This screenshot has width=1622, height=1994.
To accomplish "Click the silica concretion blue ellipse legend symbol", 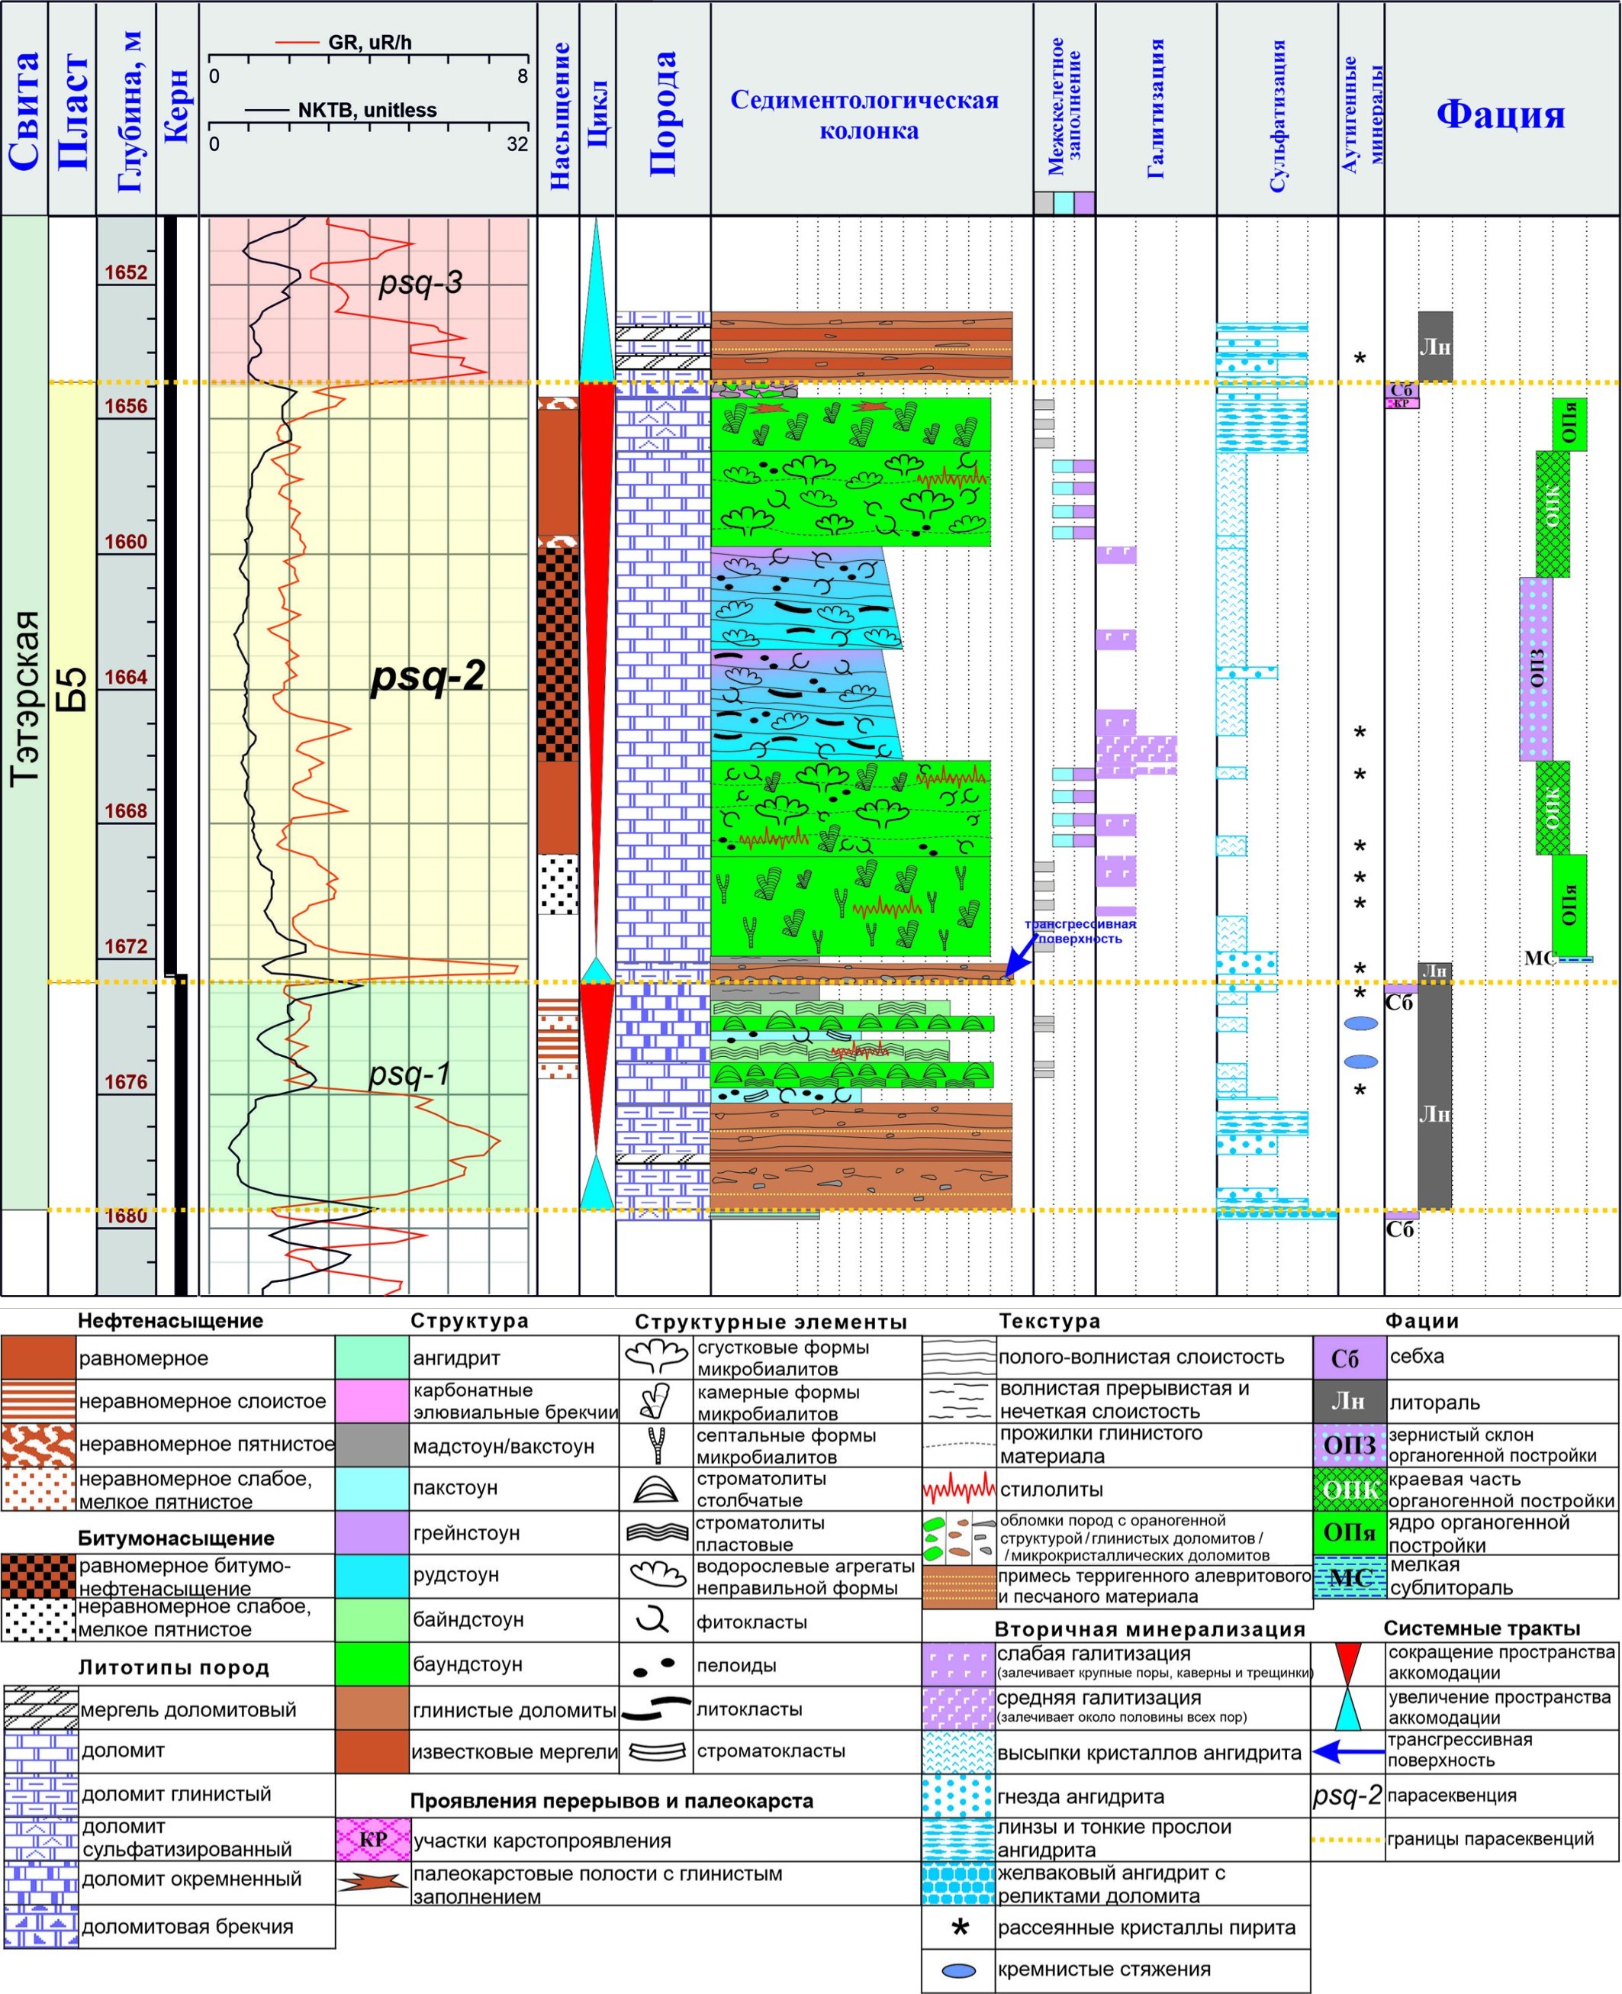I will (960, 1970).
